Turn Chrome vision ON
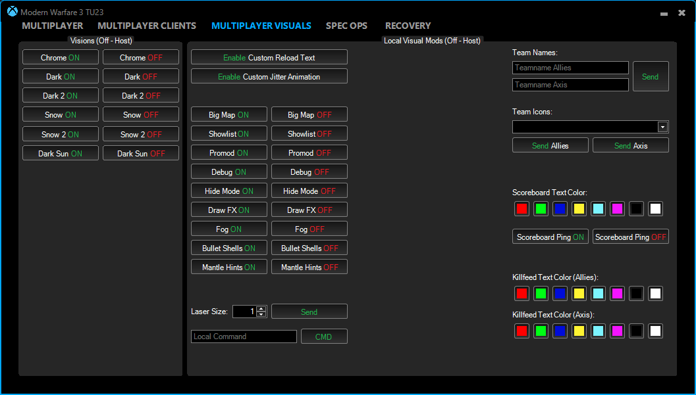696x395 pixels. click(61, 57)
